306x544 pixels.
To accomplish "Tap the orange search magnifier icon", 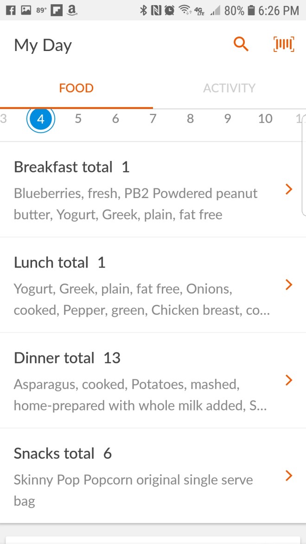I will coord(241,45).
